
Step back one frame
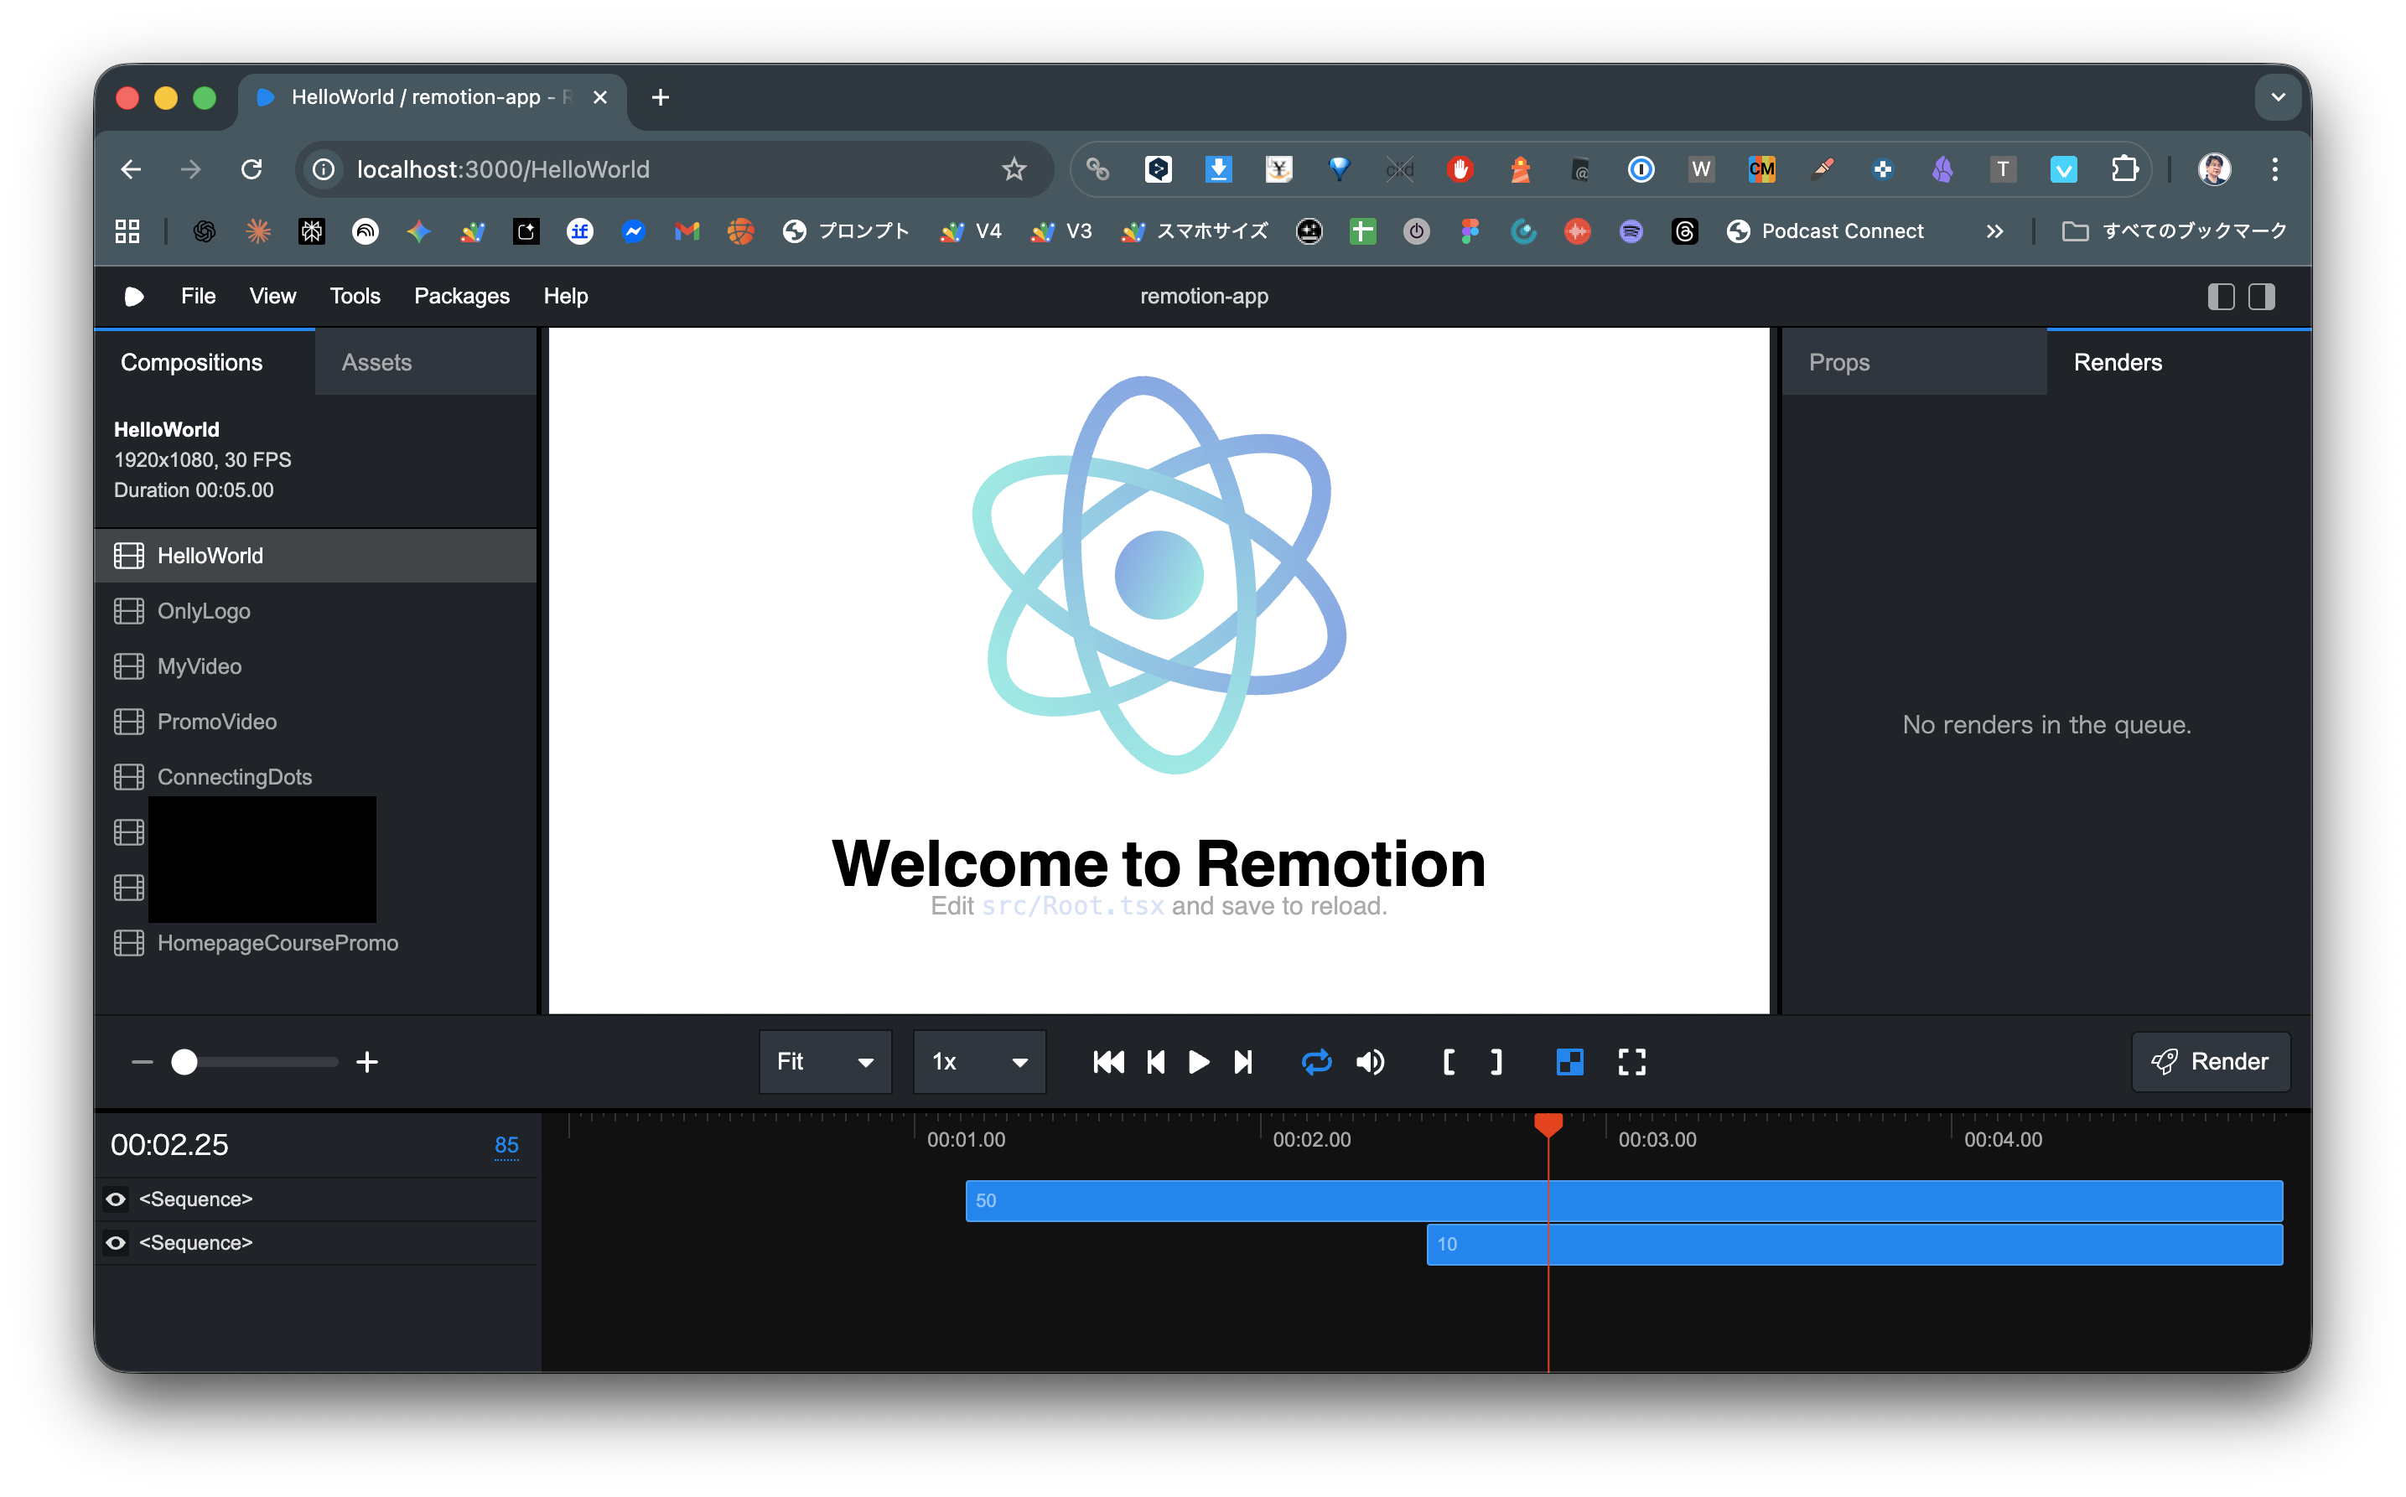(1155, 1062)
